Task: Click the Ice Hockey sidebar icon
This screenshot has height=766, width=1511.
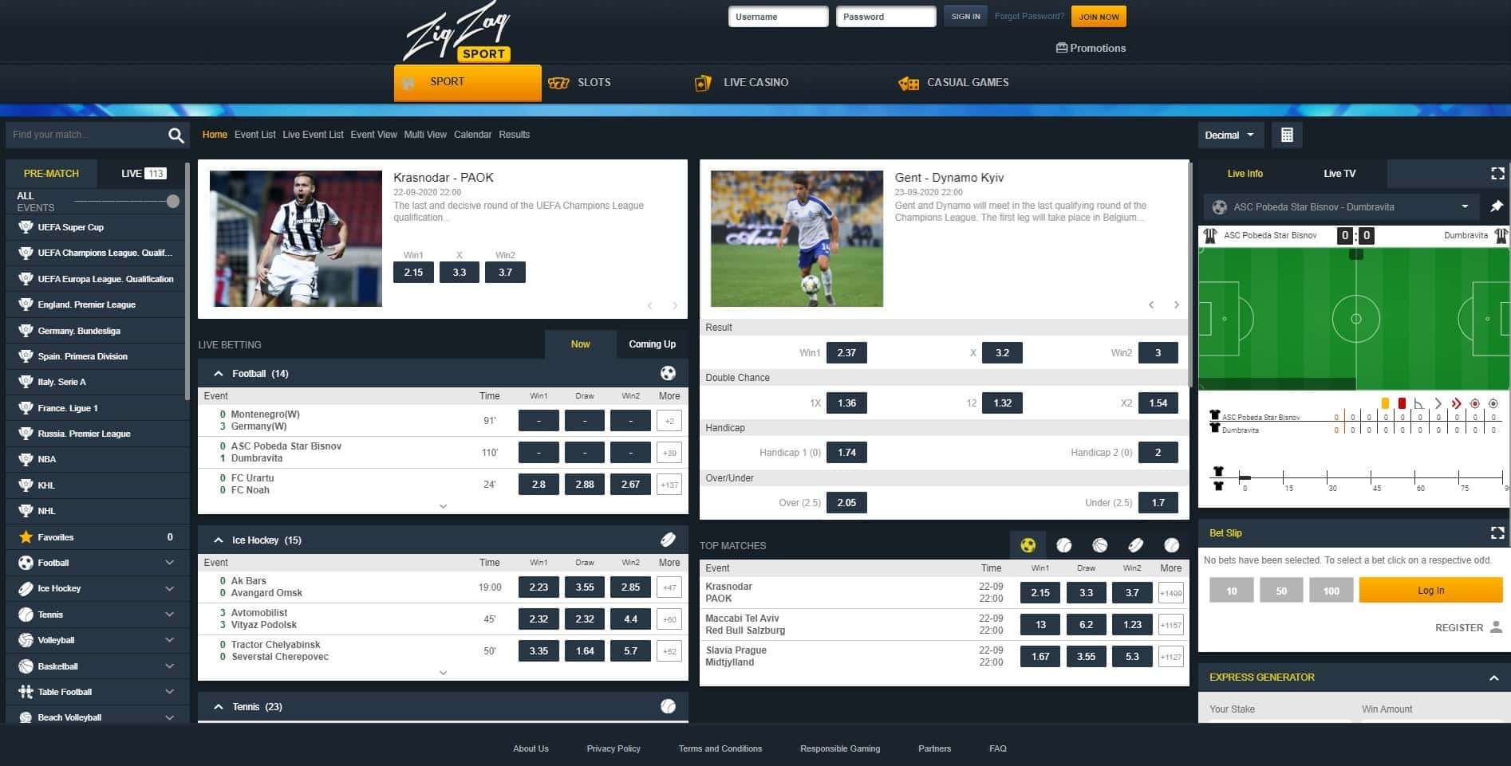Action: pos(26,588)
